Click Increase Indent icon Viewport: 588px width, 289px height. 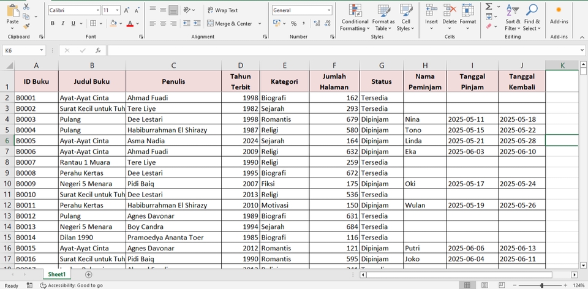tap(197, 23)
